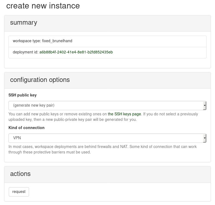215x205 pixels.
Task: Open the SSH public key select box
Action: [x=107, y=106]
